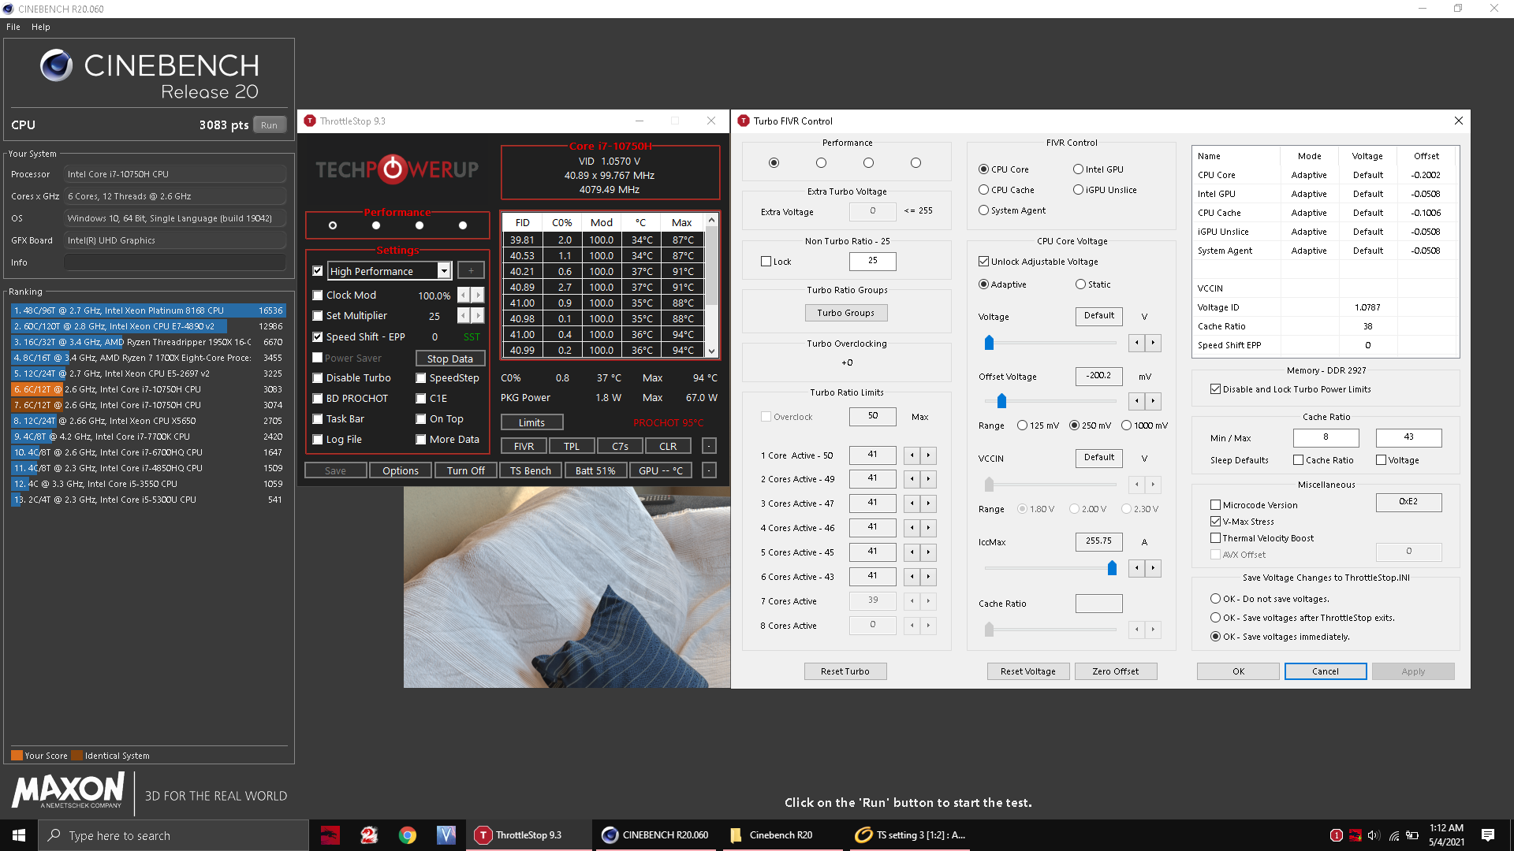Decrease 1 Core Active ratio with left arrow
1514x851 pixels.
point(912,455)
